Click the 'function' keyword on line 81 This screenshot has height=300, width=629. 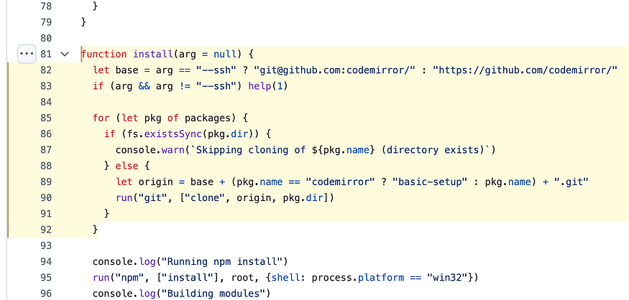[104, 54]
